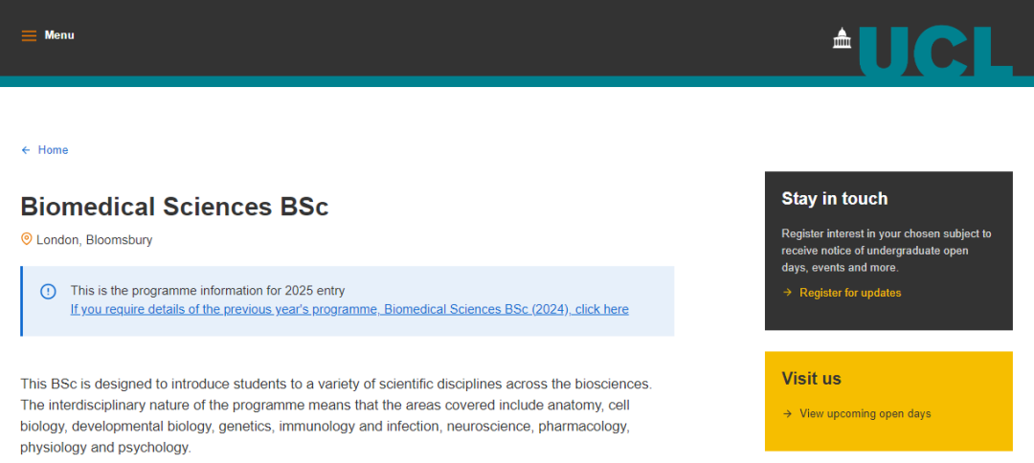This screenshot has width=1034, height=463.
Task: Click the yellow Visit us panel
Action: [888, 401]
